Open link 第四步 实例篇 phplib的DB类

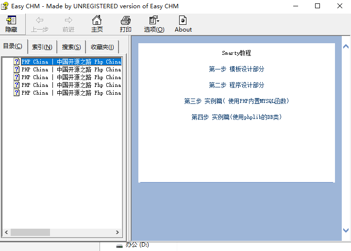tap(236, 117)
